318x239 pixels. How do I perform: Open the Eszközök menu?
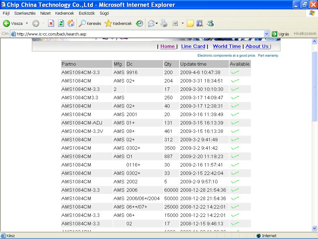[87, 13]
